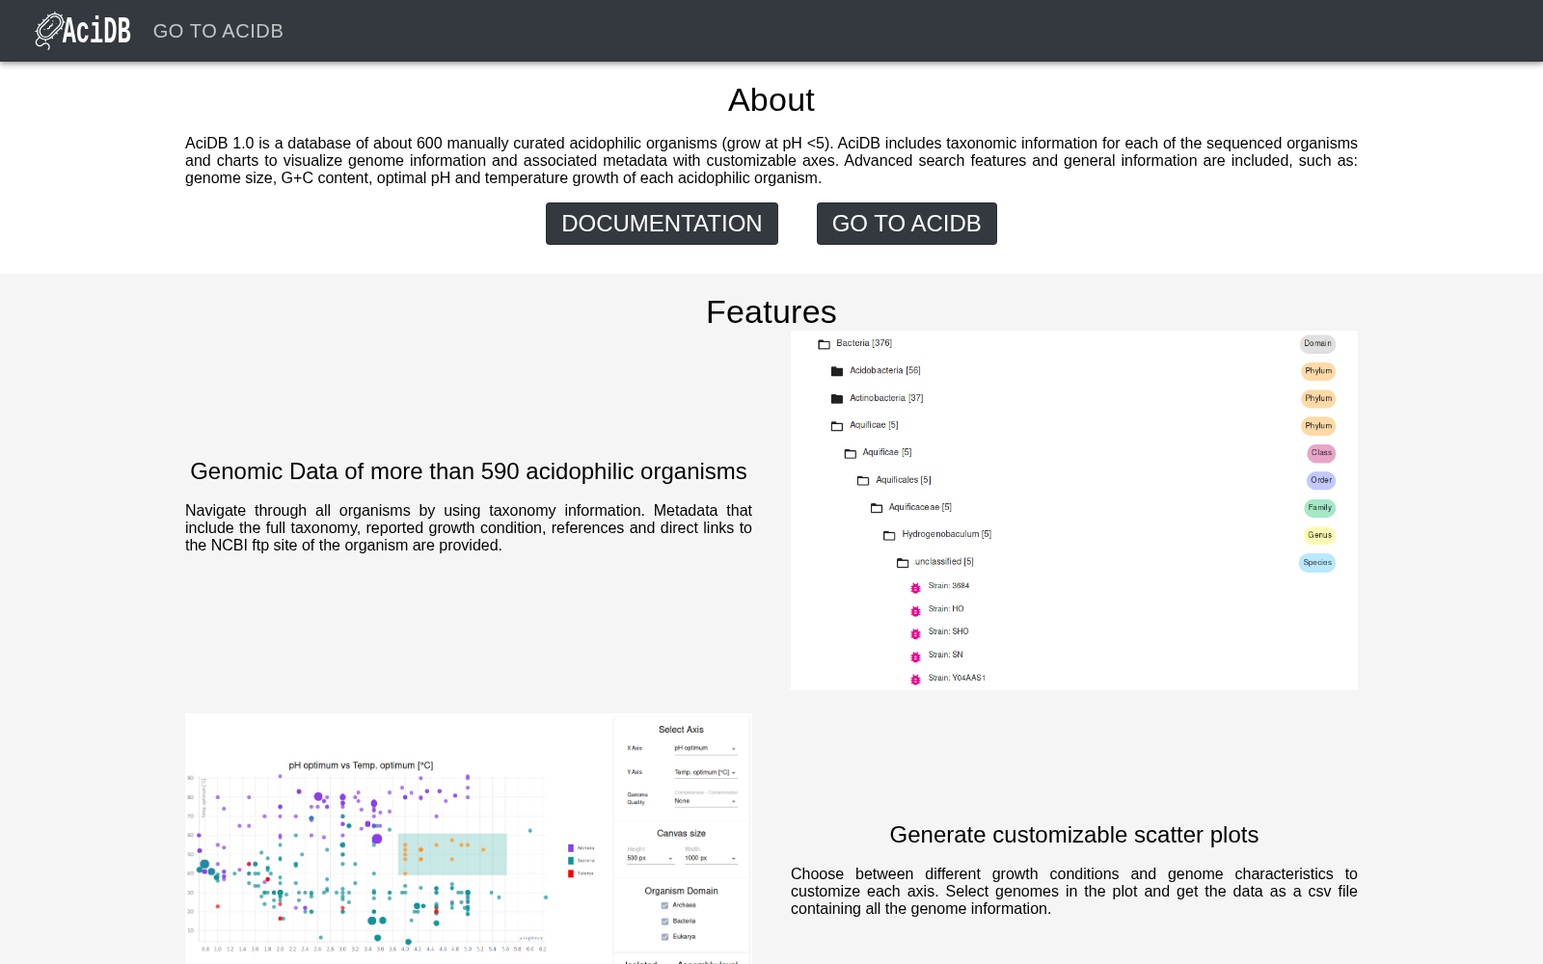1543x964 pixels.
Task: Click the 'Bacteria [376]' tree label
Action: click(x=864, y=343)
